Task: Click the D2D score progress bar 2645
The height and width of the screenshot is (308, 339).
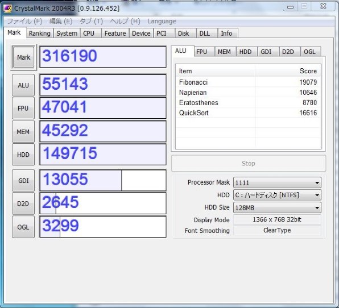Action: pyautogui.click(x=103, y=203)
